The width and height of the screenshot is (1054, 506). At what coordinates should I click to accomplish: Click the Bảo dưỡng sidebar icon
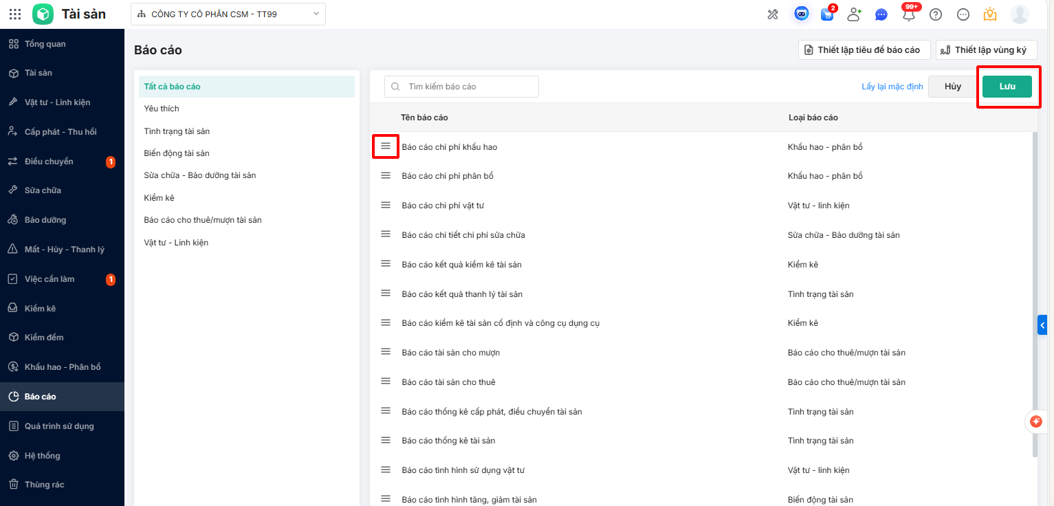click(13, 220)
